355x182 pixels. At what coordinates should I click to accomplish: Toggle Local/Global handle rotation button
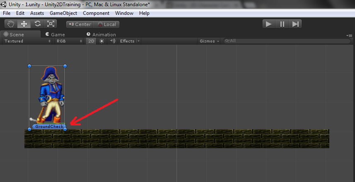tap(106, 24)
